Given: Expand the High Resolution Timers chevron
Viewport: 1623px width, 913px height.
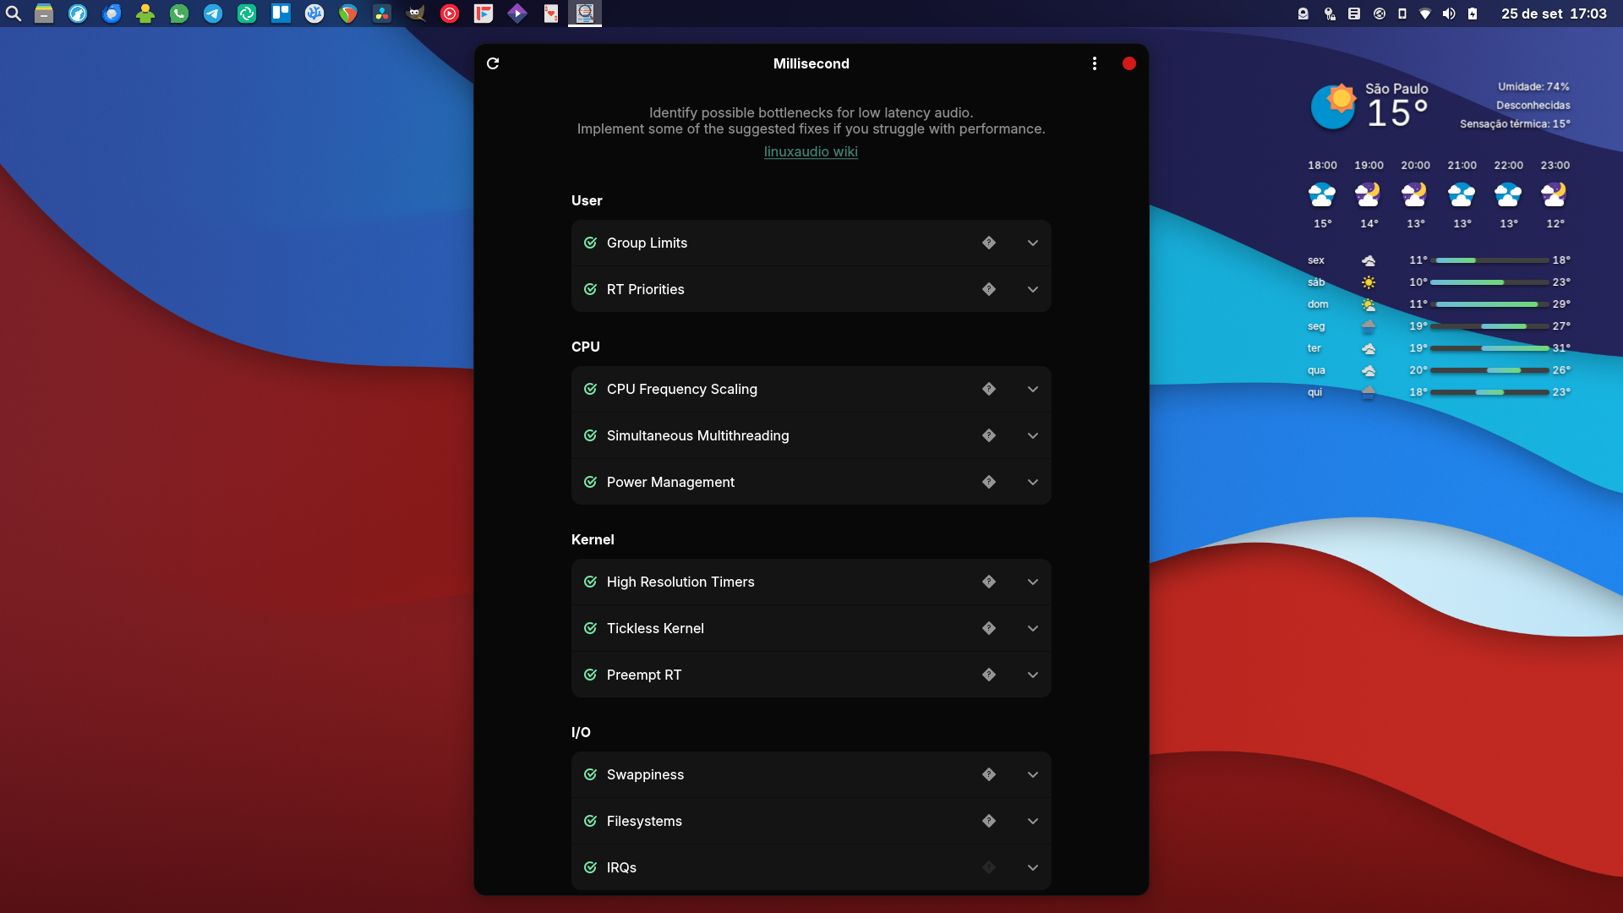Looking at the screenshot, I should coord(1033,582).
